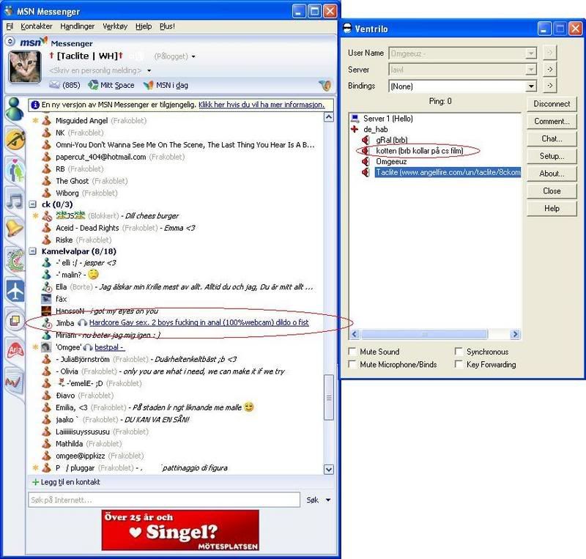Screen dimensions: 586x559
Task: Open the Pålogget status dropdown
Action: coord(193,57)
